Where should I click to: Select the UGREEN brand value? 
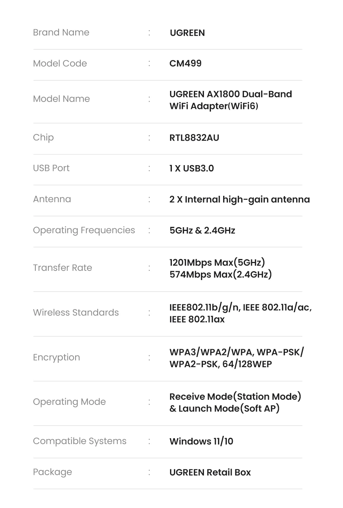point(187,33)
